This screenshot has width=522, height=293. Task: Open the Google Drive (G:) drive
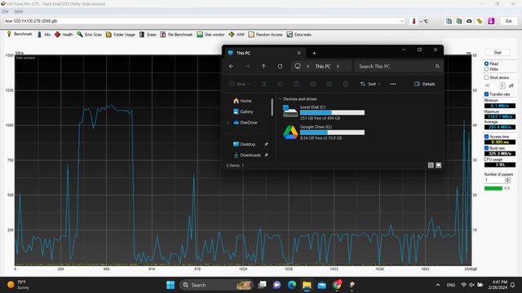point(324,132)
